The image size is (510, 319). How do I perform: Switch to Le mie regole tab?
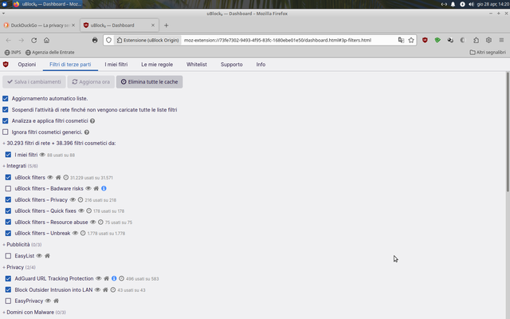(x=157, y=65)
